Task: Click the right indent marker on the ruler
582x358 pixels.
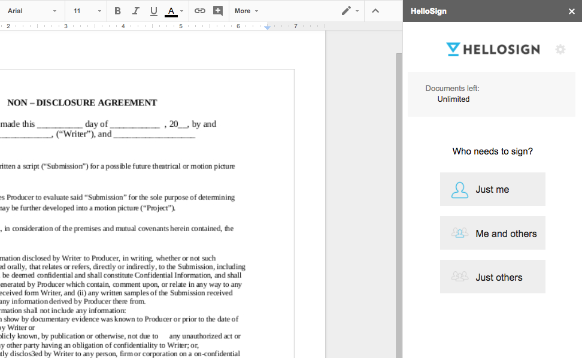Action: 267,28
